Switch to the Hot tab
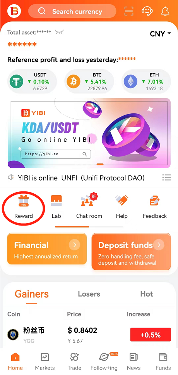Screen dimensions: 178x375 coord(147,294)
